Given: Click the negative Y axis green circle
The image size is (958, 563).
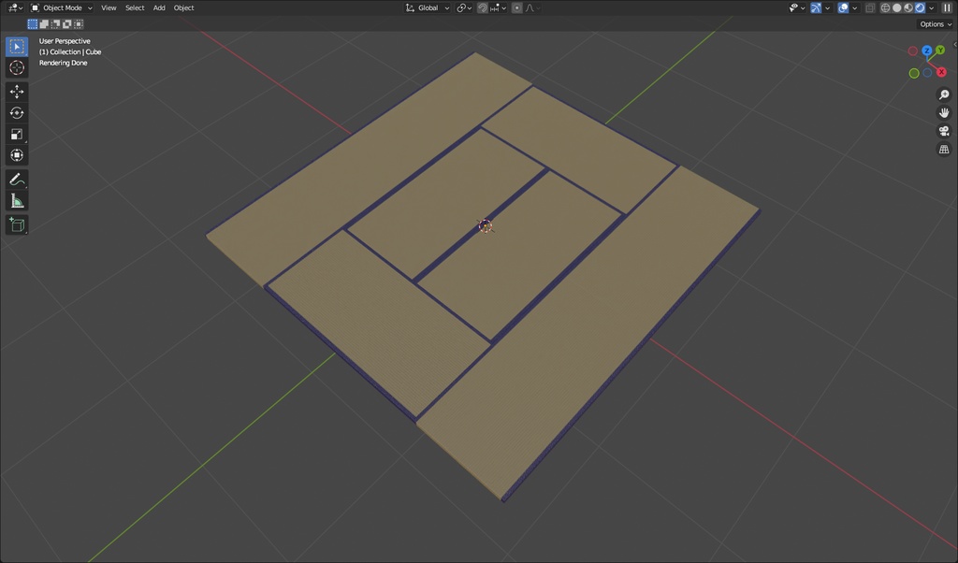Looking at the screenshot, I should coord(914,73).
